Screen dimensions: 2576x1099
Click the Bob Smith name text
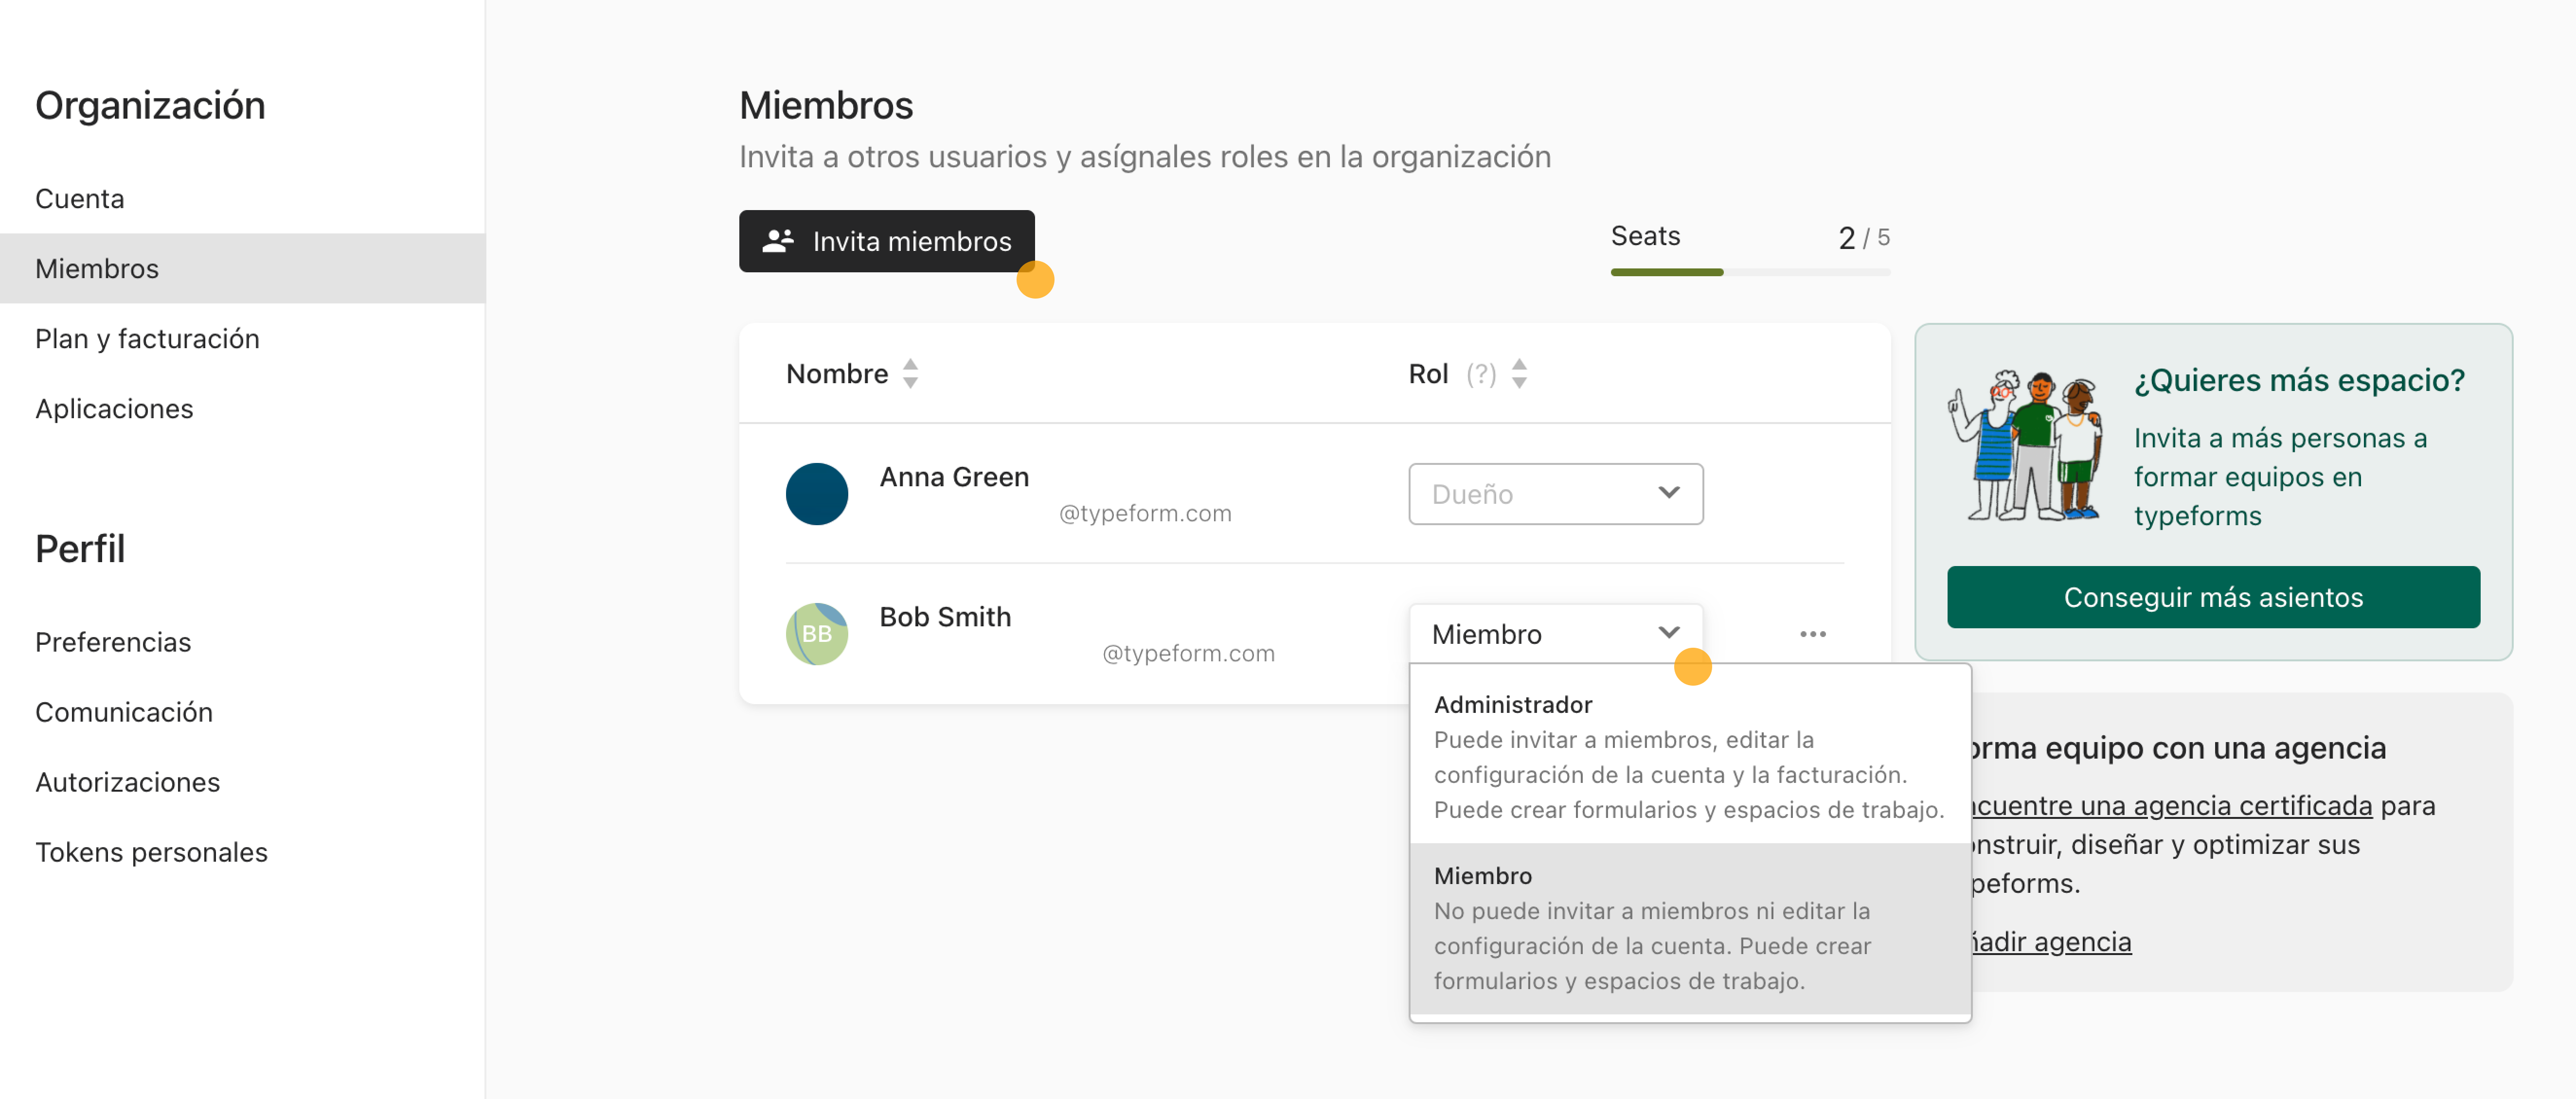point(944,617)
